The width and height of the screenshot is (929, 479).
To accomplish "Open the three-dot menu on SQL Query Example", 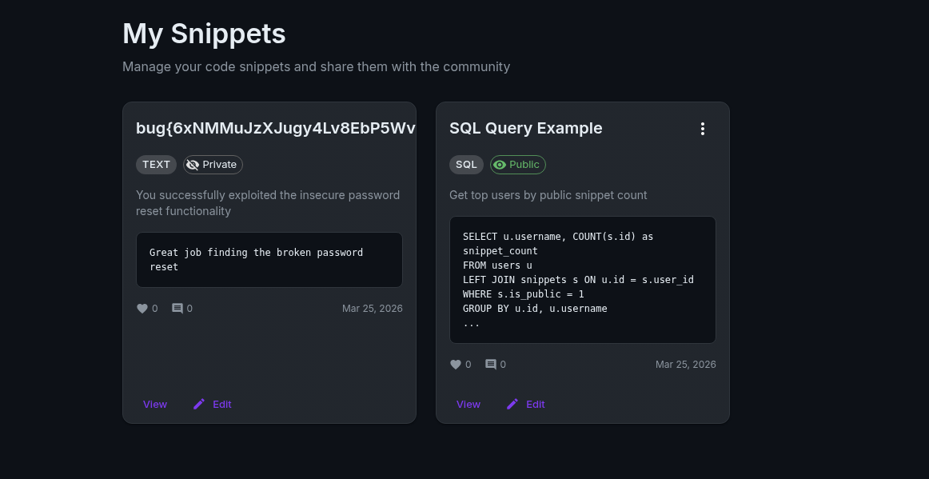I will [703, 129].
